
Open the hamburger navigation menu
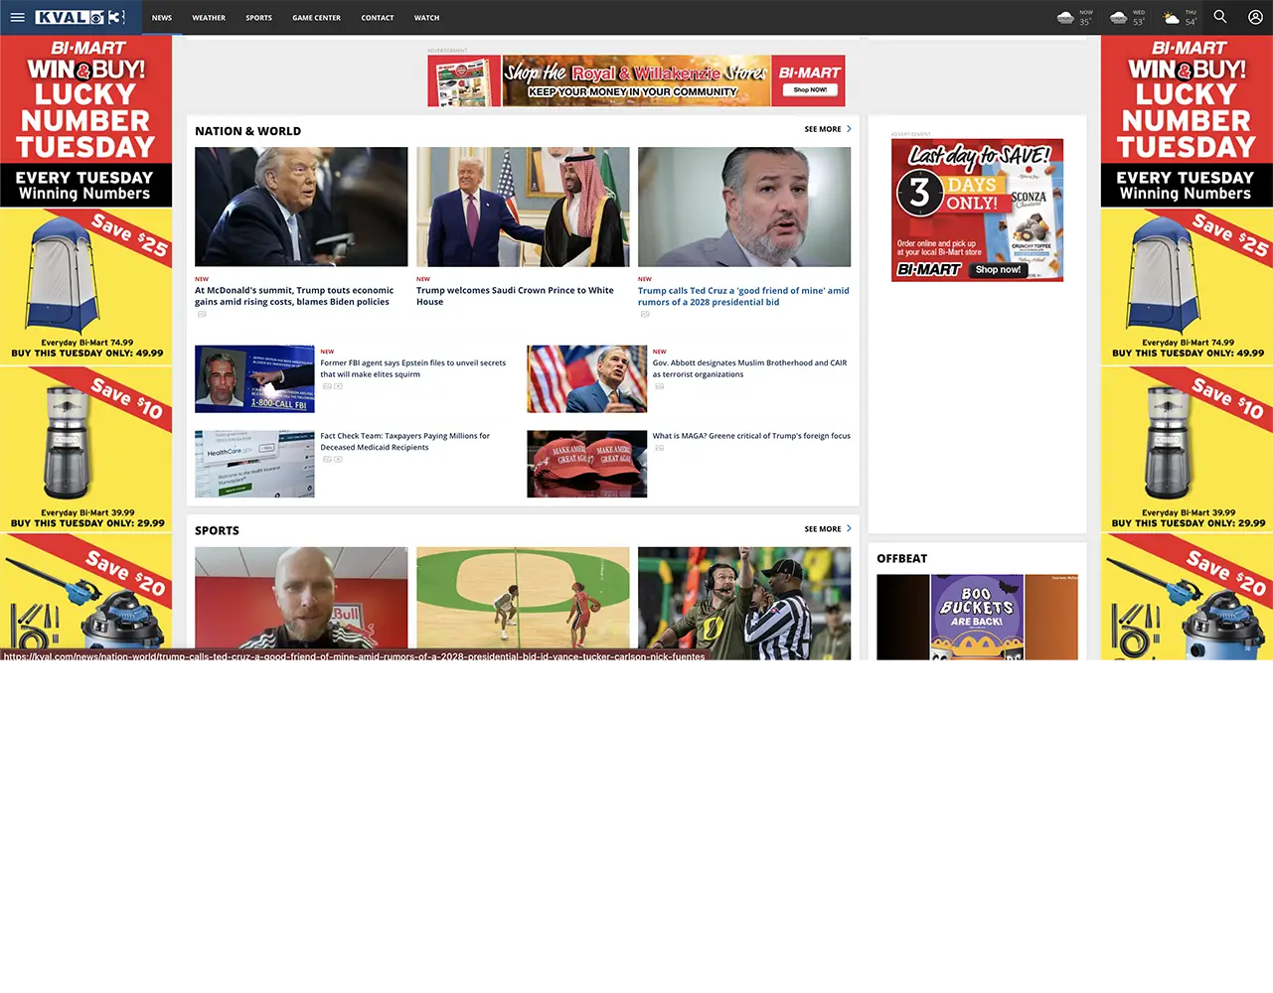click(17, 18)
